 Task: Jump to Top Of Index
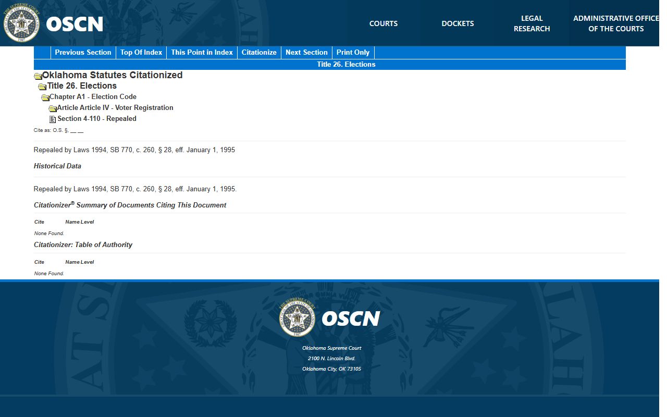(x=141, y=52)
